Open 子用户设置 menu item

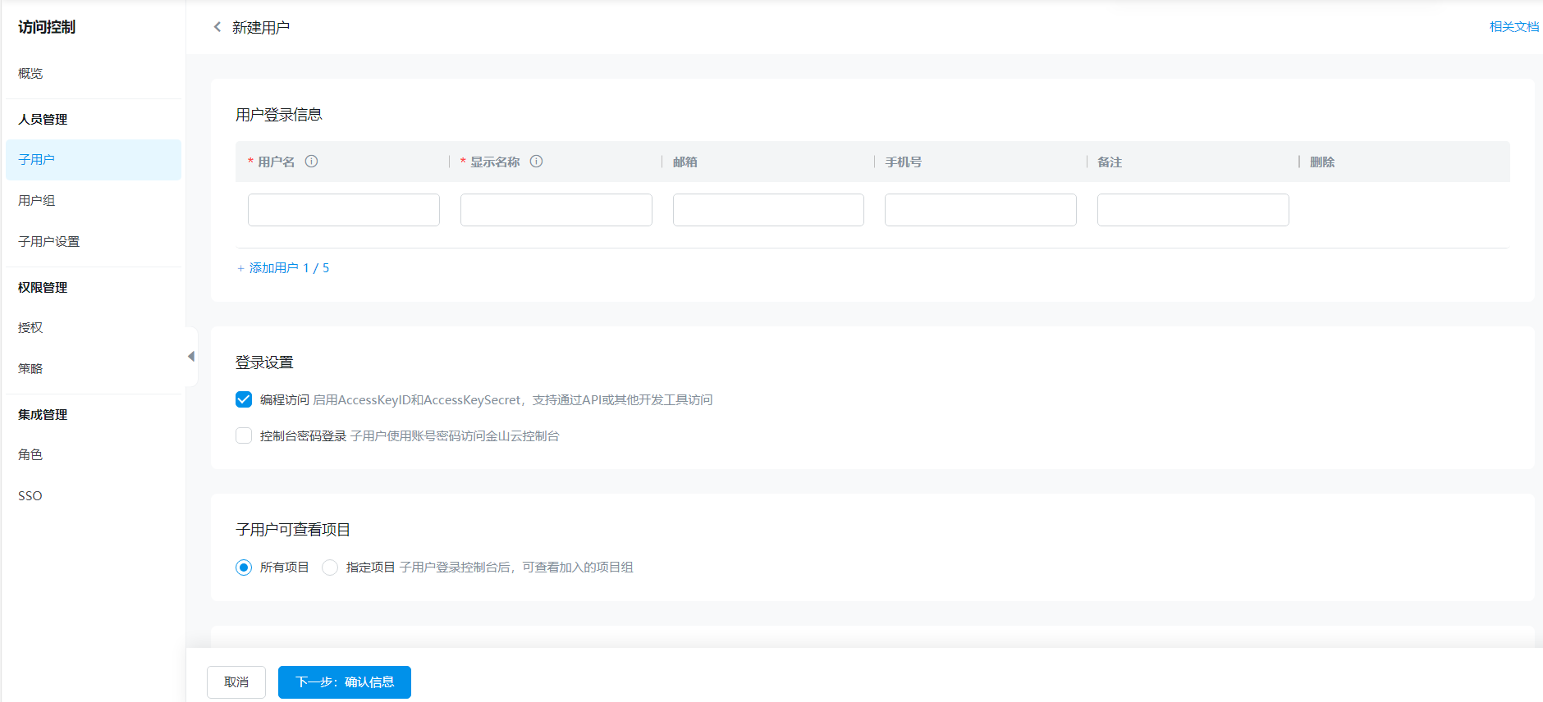[x=49, y=242]
